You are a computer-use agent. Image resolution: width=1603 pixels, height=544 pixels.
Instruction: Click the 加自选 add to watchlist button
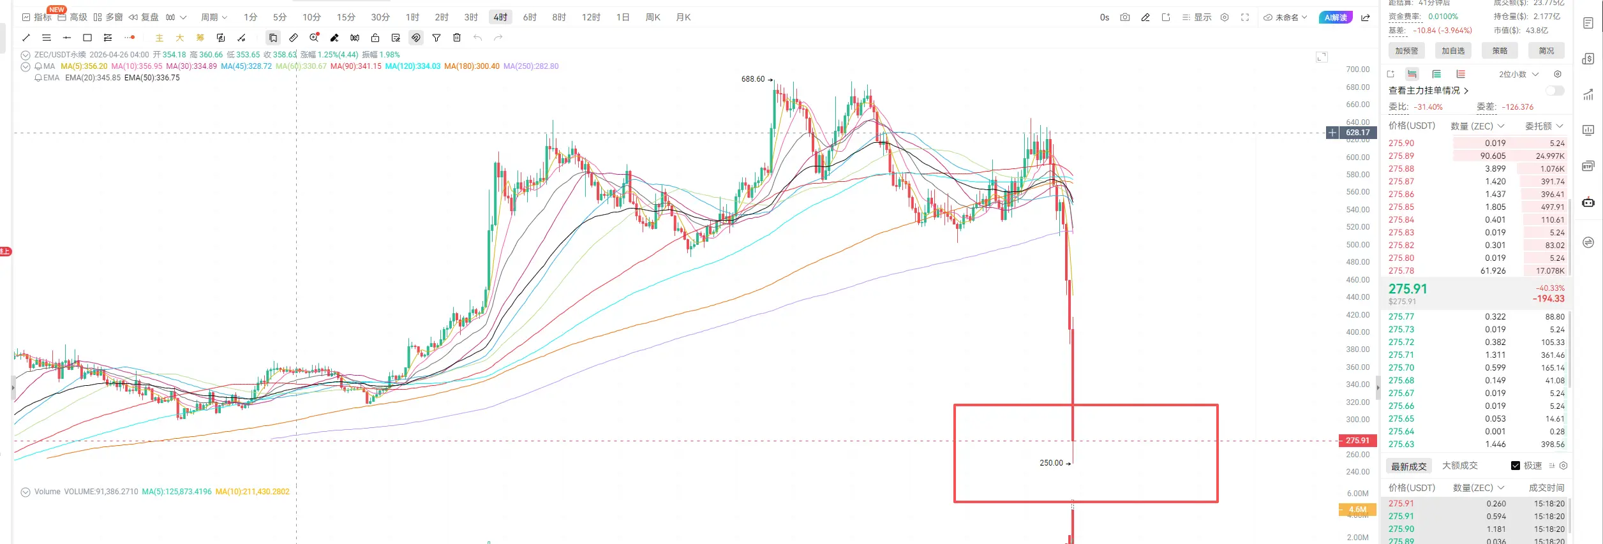point(1453,51)
